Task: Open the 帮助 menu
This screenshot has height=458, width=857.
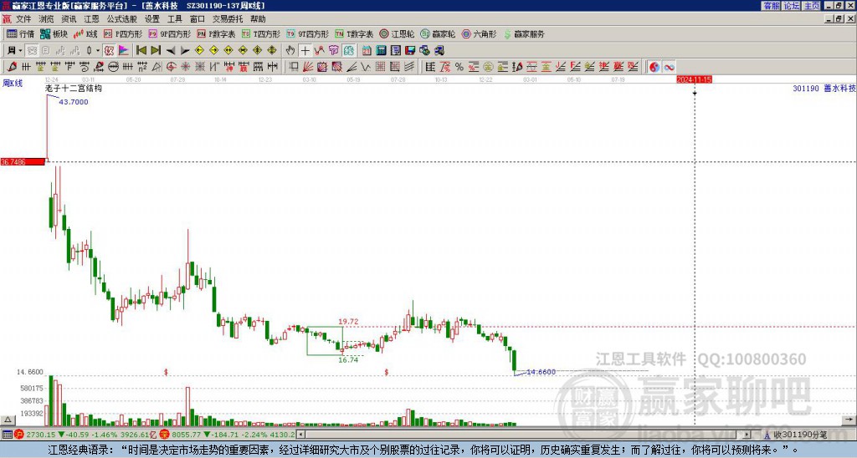Action: 258,19
